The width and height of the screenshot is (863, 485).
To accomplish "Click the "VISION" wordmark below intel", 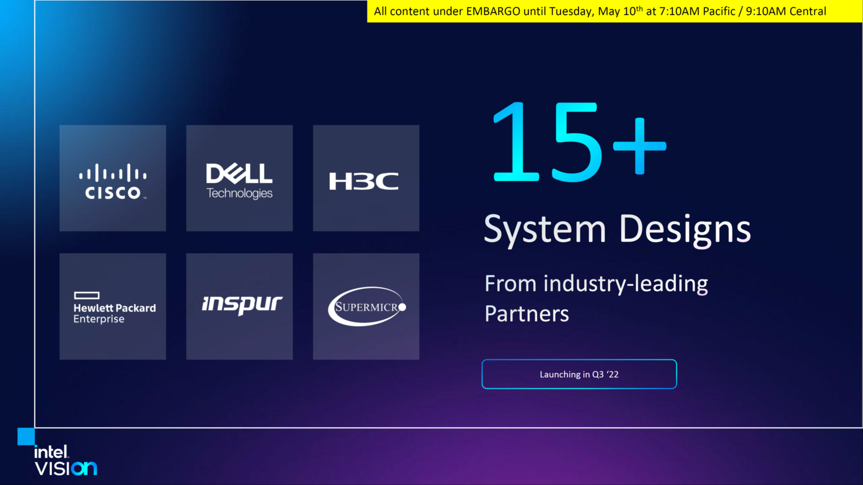I will coord(65,468).
